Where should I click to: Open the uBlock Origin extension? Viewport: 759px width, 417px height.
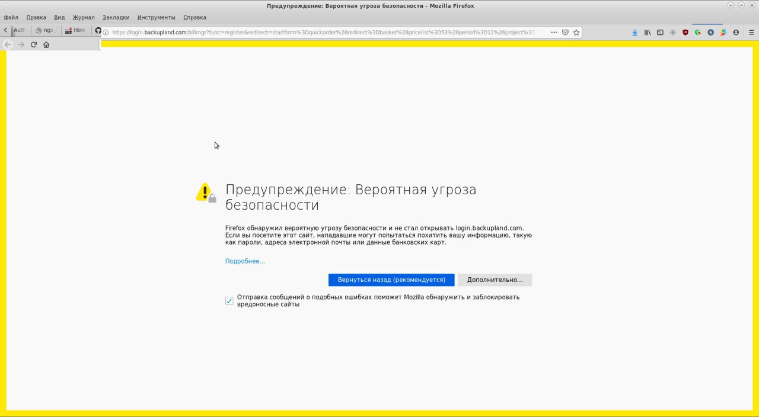685,33
